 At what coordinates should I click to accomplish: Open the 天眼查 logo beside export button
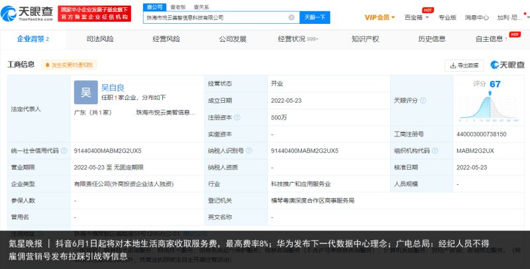pos(507,65)
